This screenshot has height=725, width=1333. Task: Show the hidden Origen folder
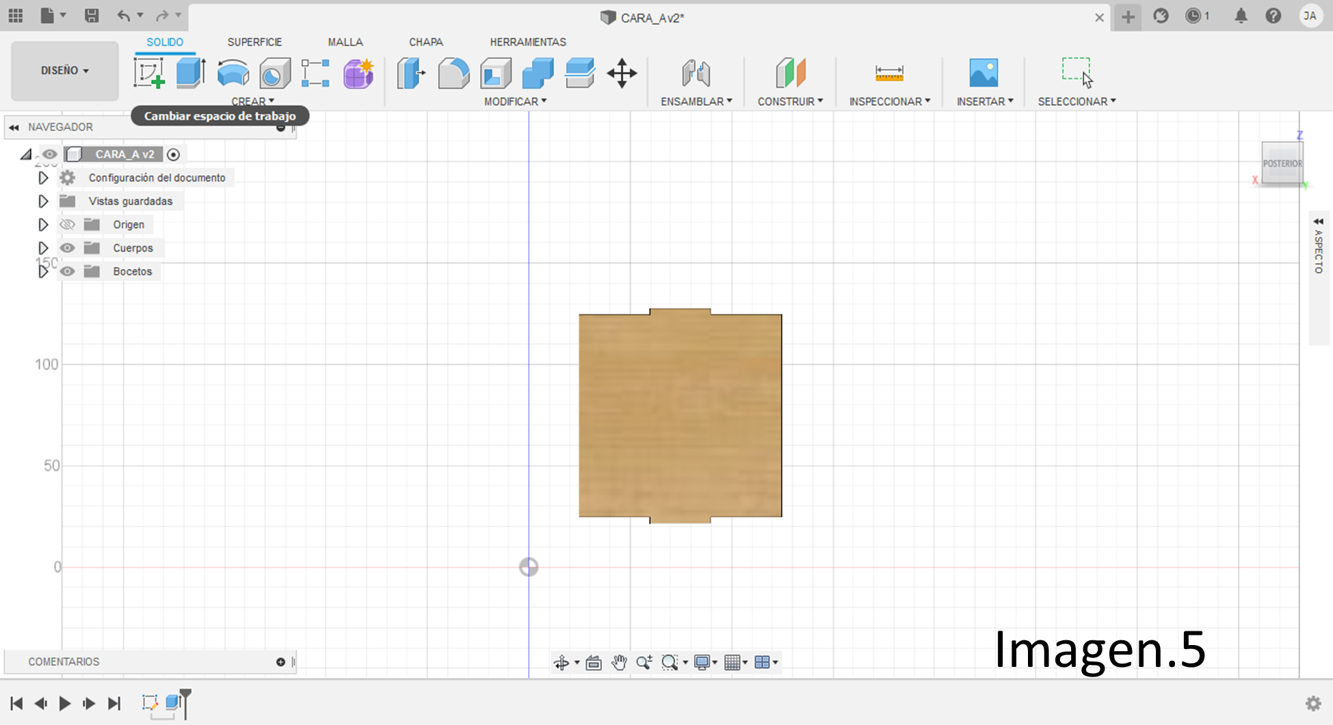(67, 225)
